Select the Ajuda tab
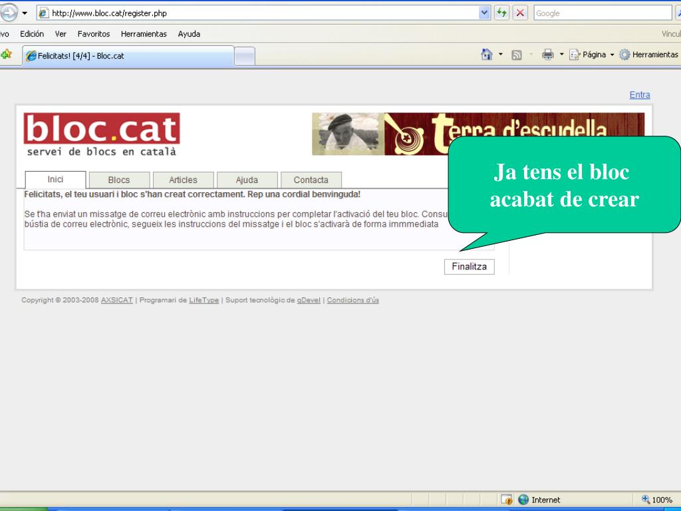The height and width of the screenshot is (511, 681). pos(247,180)
